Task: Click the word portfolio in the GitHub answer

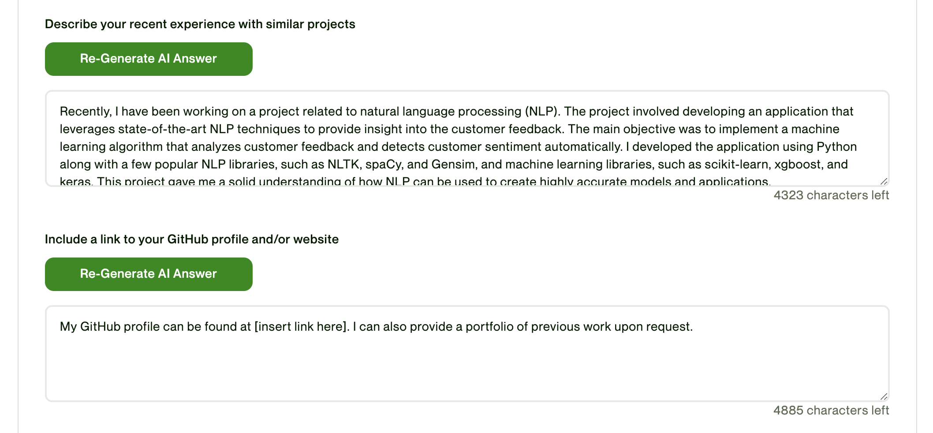Action: 488,327
